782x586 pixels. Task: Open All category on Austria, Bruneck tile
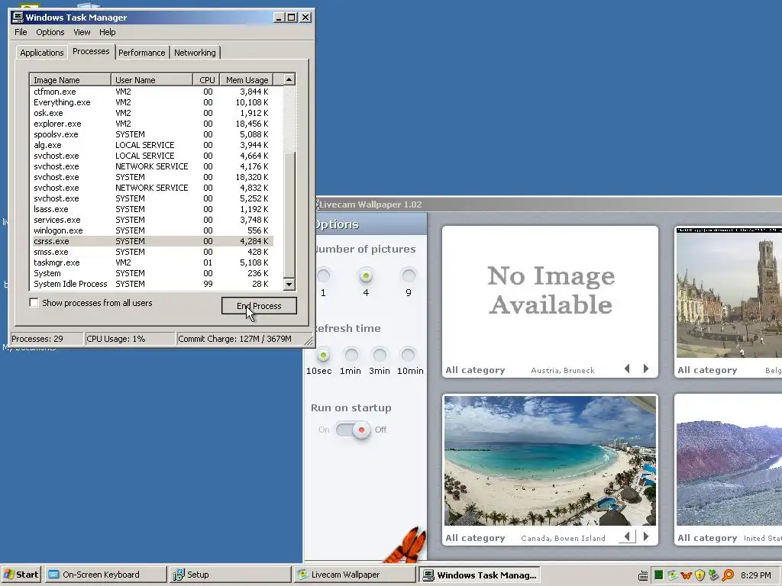click(x=475, y=370)
